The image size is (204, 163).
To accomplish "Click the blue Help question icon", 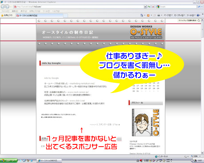I will [x=198, y=15].
